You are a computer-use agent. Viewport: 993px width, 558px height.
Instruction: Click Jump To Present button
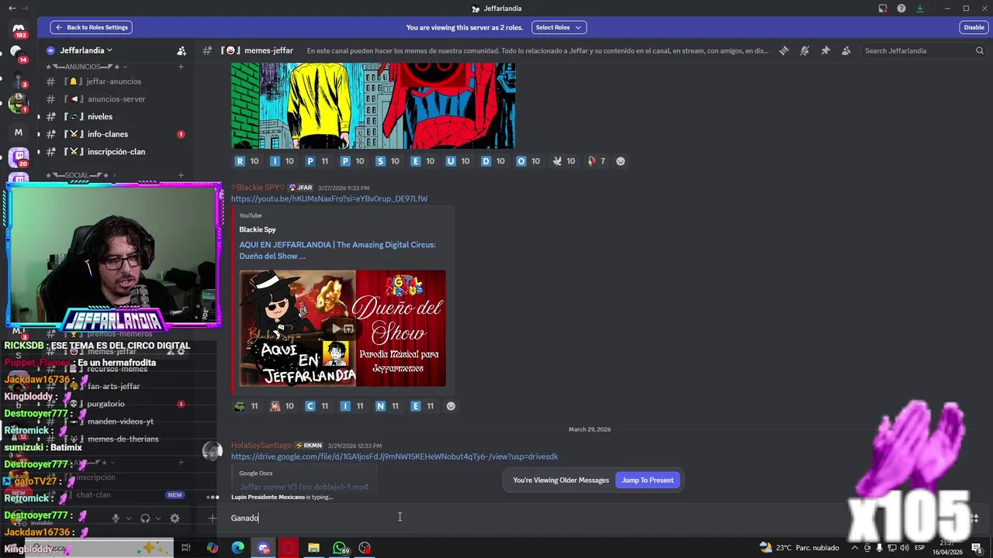pyautogui.click(x=648, y=480)
